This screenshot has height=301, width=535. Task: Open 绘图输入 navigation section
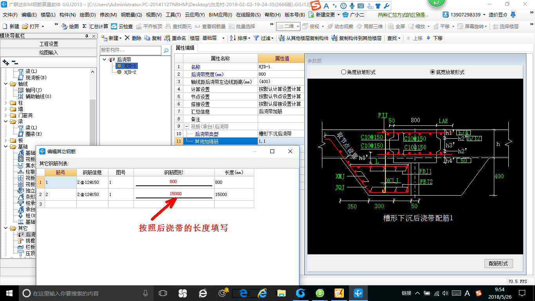pyautogui.click(x=49, y=53)
